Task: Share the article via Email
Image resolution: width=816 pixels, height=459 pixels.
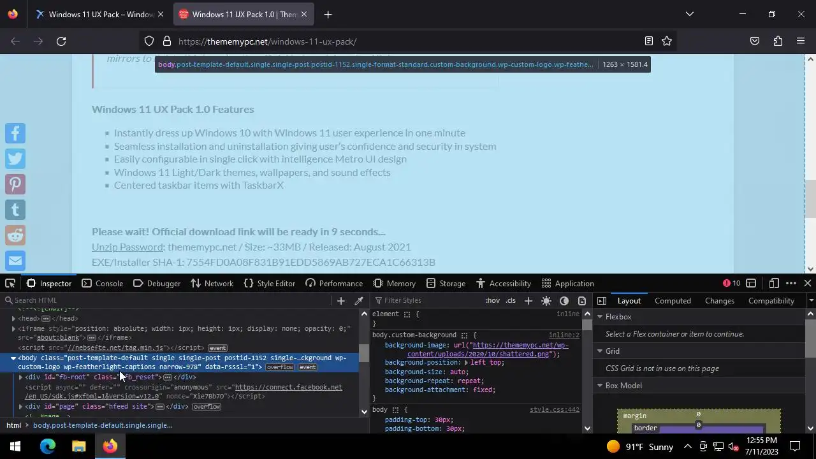Action: pos(15,261)
